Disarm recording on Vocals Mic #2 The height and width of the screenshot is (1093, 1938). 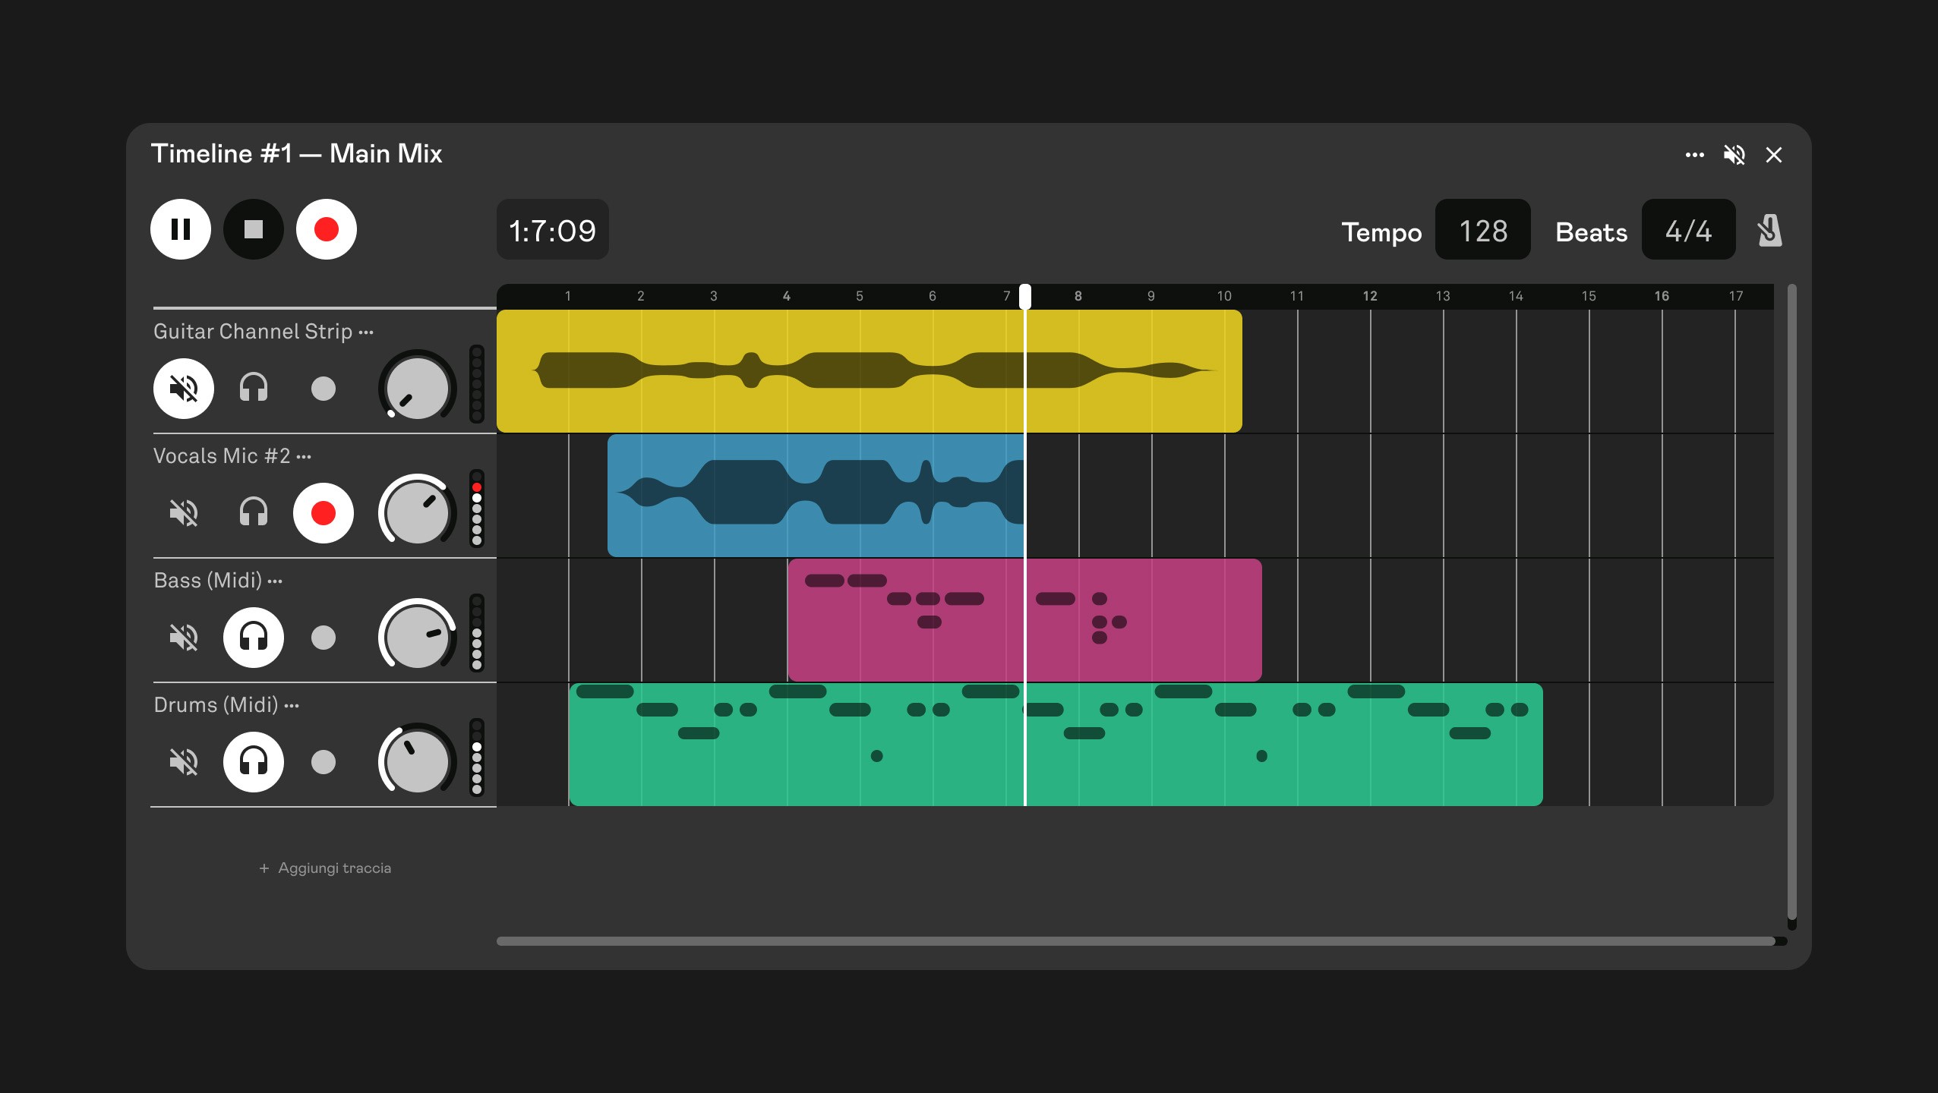click(x=324, y=513)
